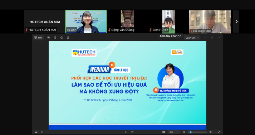Screen dimensions: 255x135
Task: Select Khôi Nguyễn Ngọc's video tile
Action: click(x=210, y=21)
